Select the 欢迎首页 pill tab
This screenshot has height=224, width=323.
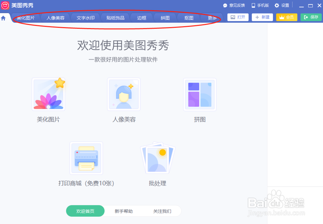[85, 211]
